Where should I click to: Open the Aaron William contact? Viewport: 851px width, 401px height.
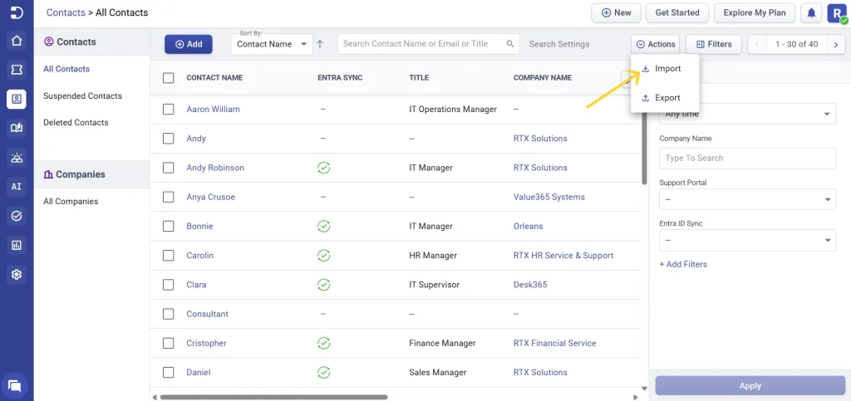(213, 110)
